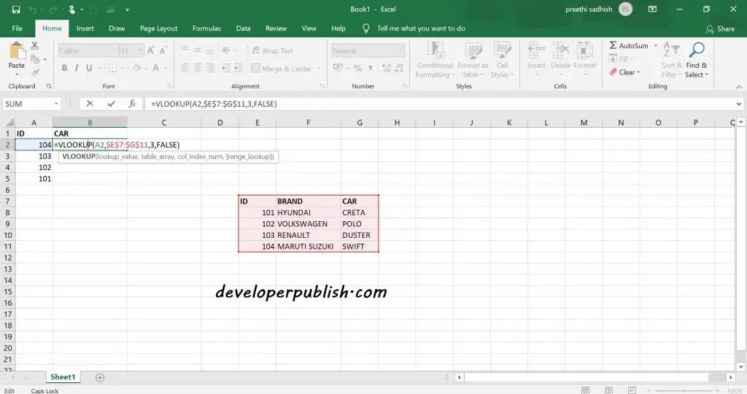Click the zoom slider in status bar
747x394 pixels.
[684, 390]
